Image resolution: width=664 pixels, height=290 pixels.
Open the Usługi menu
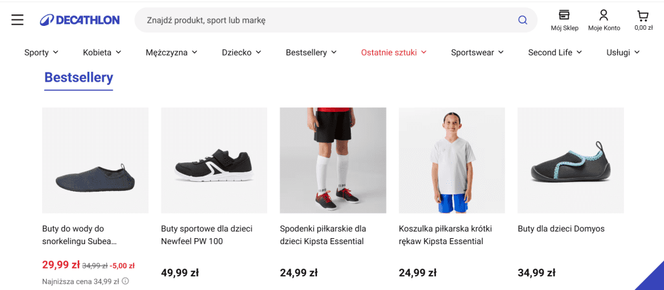[623, 52]
